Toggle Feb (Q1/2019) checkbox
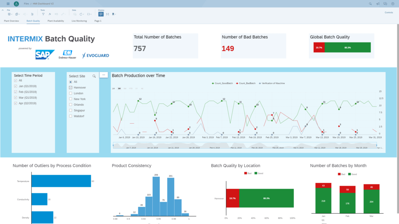The height and width of the screenshot is (224, 399). [x=16, y=92]
